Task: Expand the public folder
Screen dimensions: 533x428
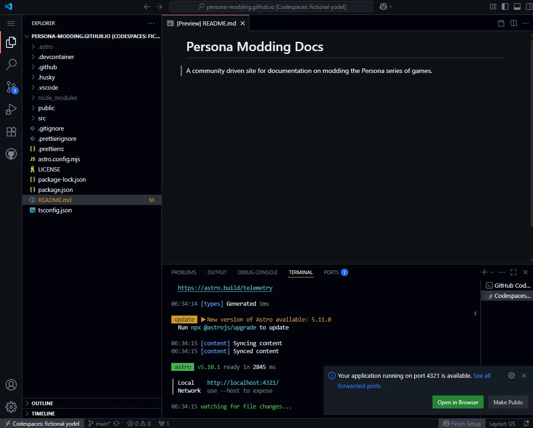Action: tap(92, 108)
